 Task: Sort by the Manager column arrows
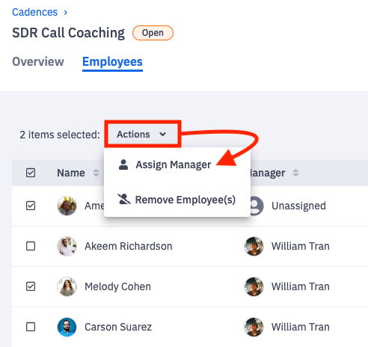[x=295, y=173]
